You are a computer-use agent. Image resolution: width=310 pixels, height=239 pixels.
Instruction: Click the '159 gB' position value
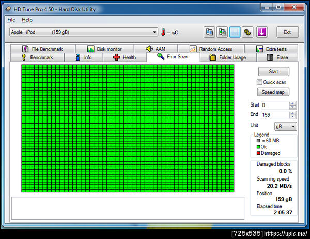tap(284, 199)
